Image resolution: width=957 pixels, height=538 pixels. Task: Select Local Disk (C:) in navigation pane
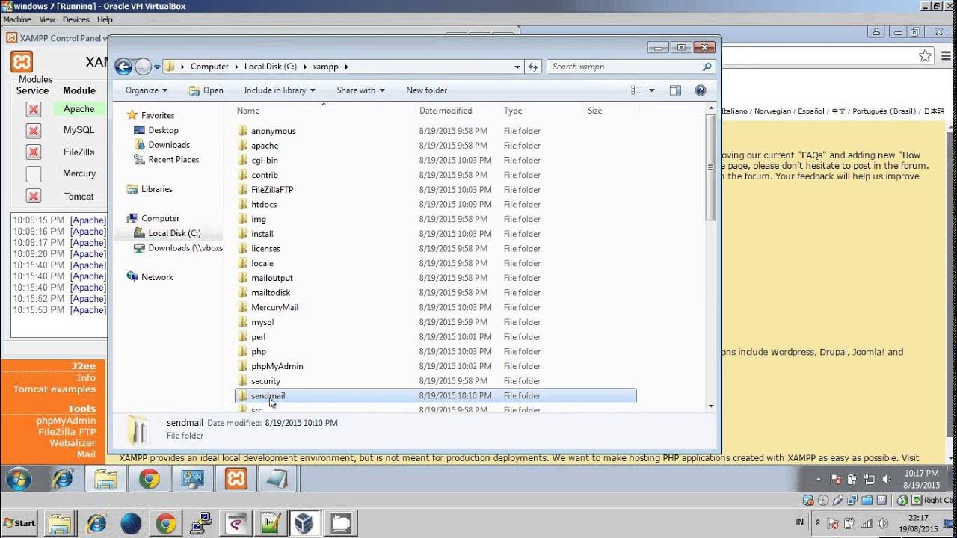click(174, 233)
